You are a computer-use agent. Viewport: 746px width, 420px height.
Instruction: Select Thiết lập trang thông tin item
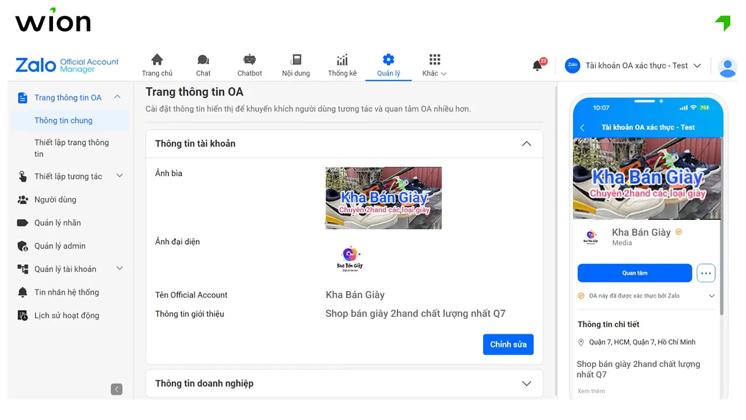click(71, 148)
